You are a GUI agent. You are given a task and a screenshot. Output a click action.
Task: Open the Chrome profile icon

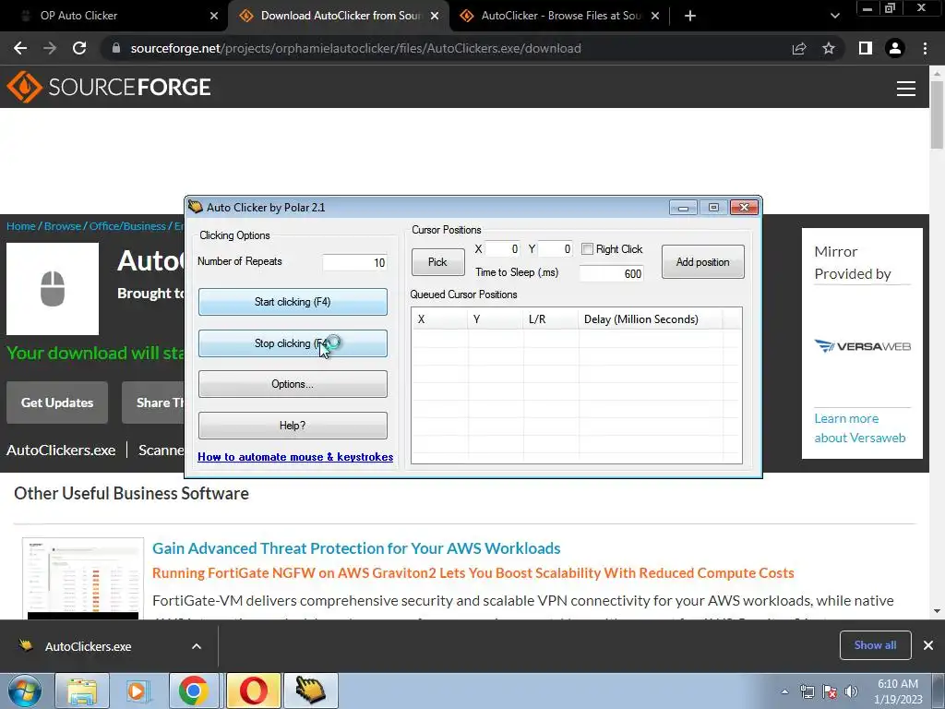(x=895, y=48)
